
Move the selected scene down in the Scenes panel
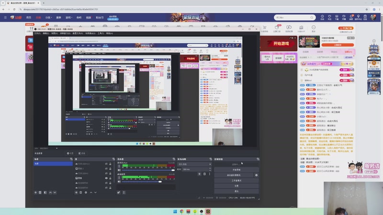pos(55,193)
